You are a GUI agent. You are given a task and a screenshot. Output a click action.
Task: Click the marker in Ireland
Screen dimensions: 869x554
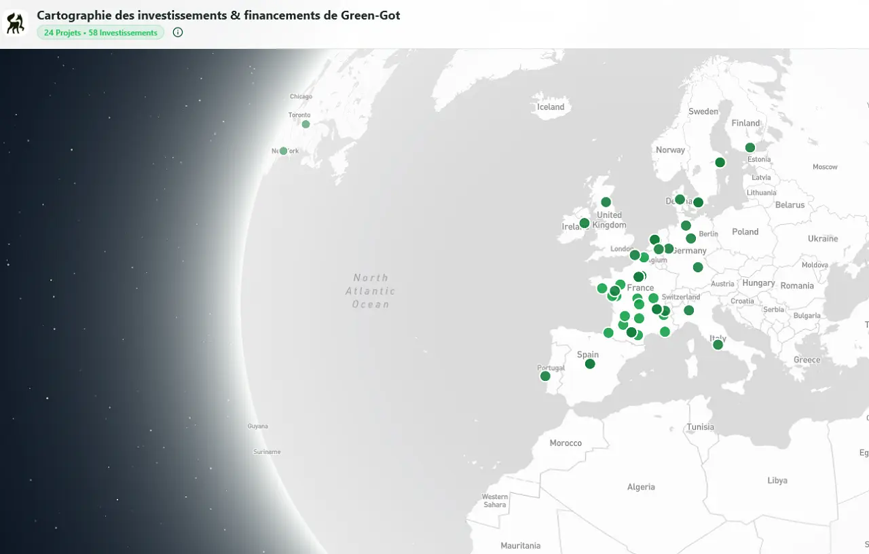coord(584,223)
